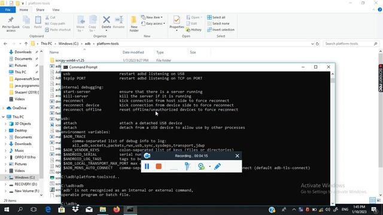Pause the screen recording
The image size is (383, 215).
[147, 166]
